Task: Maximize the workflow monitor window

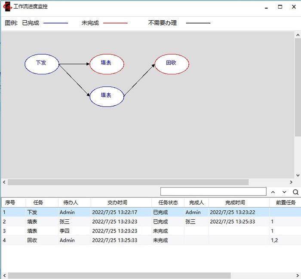Action: click(x=280, y=7)
